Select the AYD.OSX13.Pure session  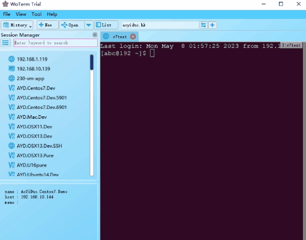pyautogui.click(x=35, y=156)
